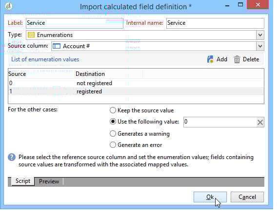Clear the following value with X icon
This screenshot has width=279, height=215.
tap(260, 122)
